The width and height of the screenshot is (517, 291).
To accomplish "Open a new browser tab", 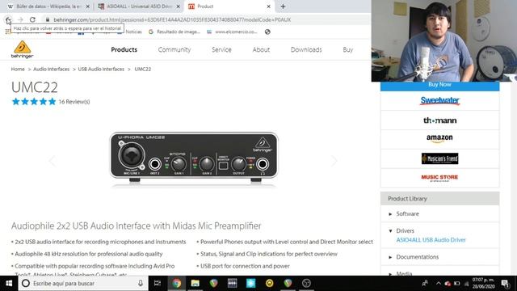I will [x=283, y=6].
